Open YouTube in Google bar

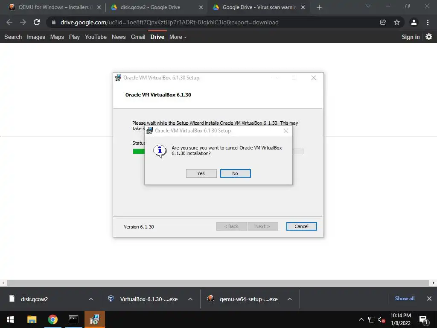pos(96,37)
